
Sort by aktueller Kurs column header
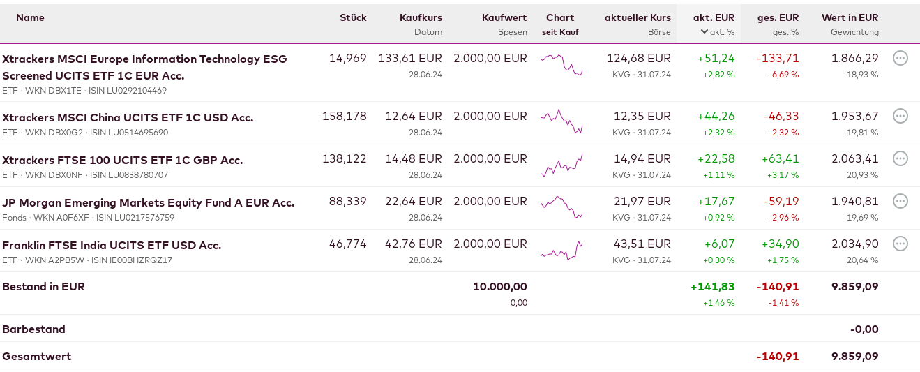638,17
